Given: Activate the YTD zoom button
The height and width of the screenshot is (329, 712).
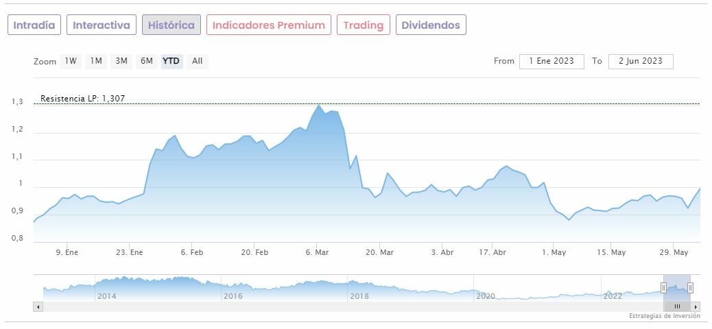Looking at the screenshot, I should [x=171, y=61].
